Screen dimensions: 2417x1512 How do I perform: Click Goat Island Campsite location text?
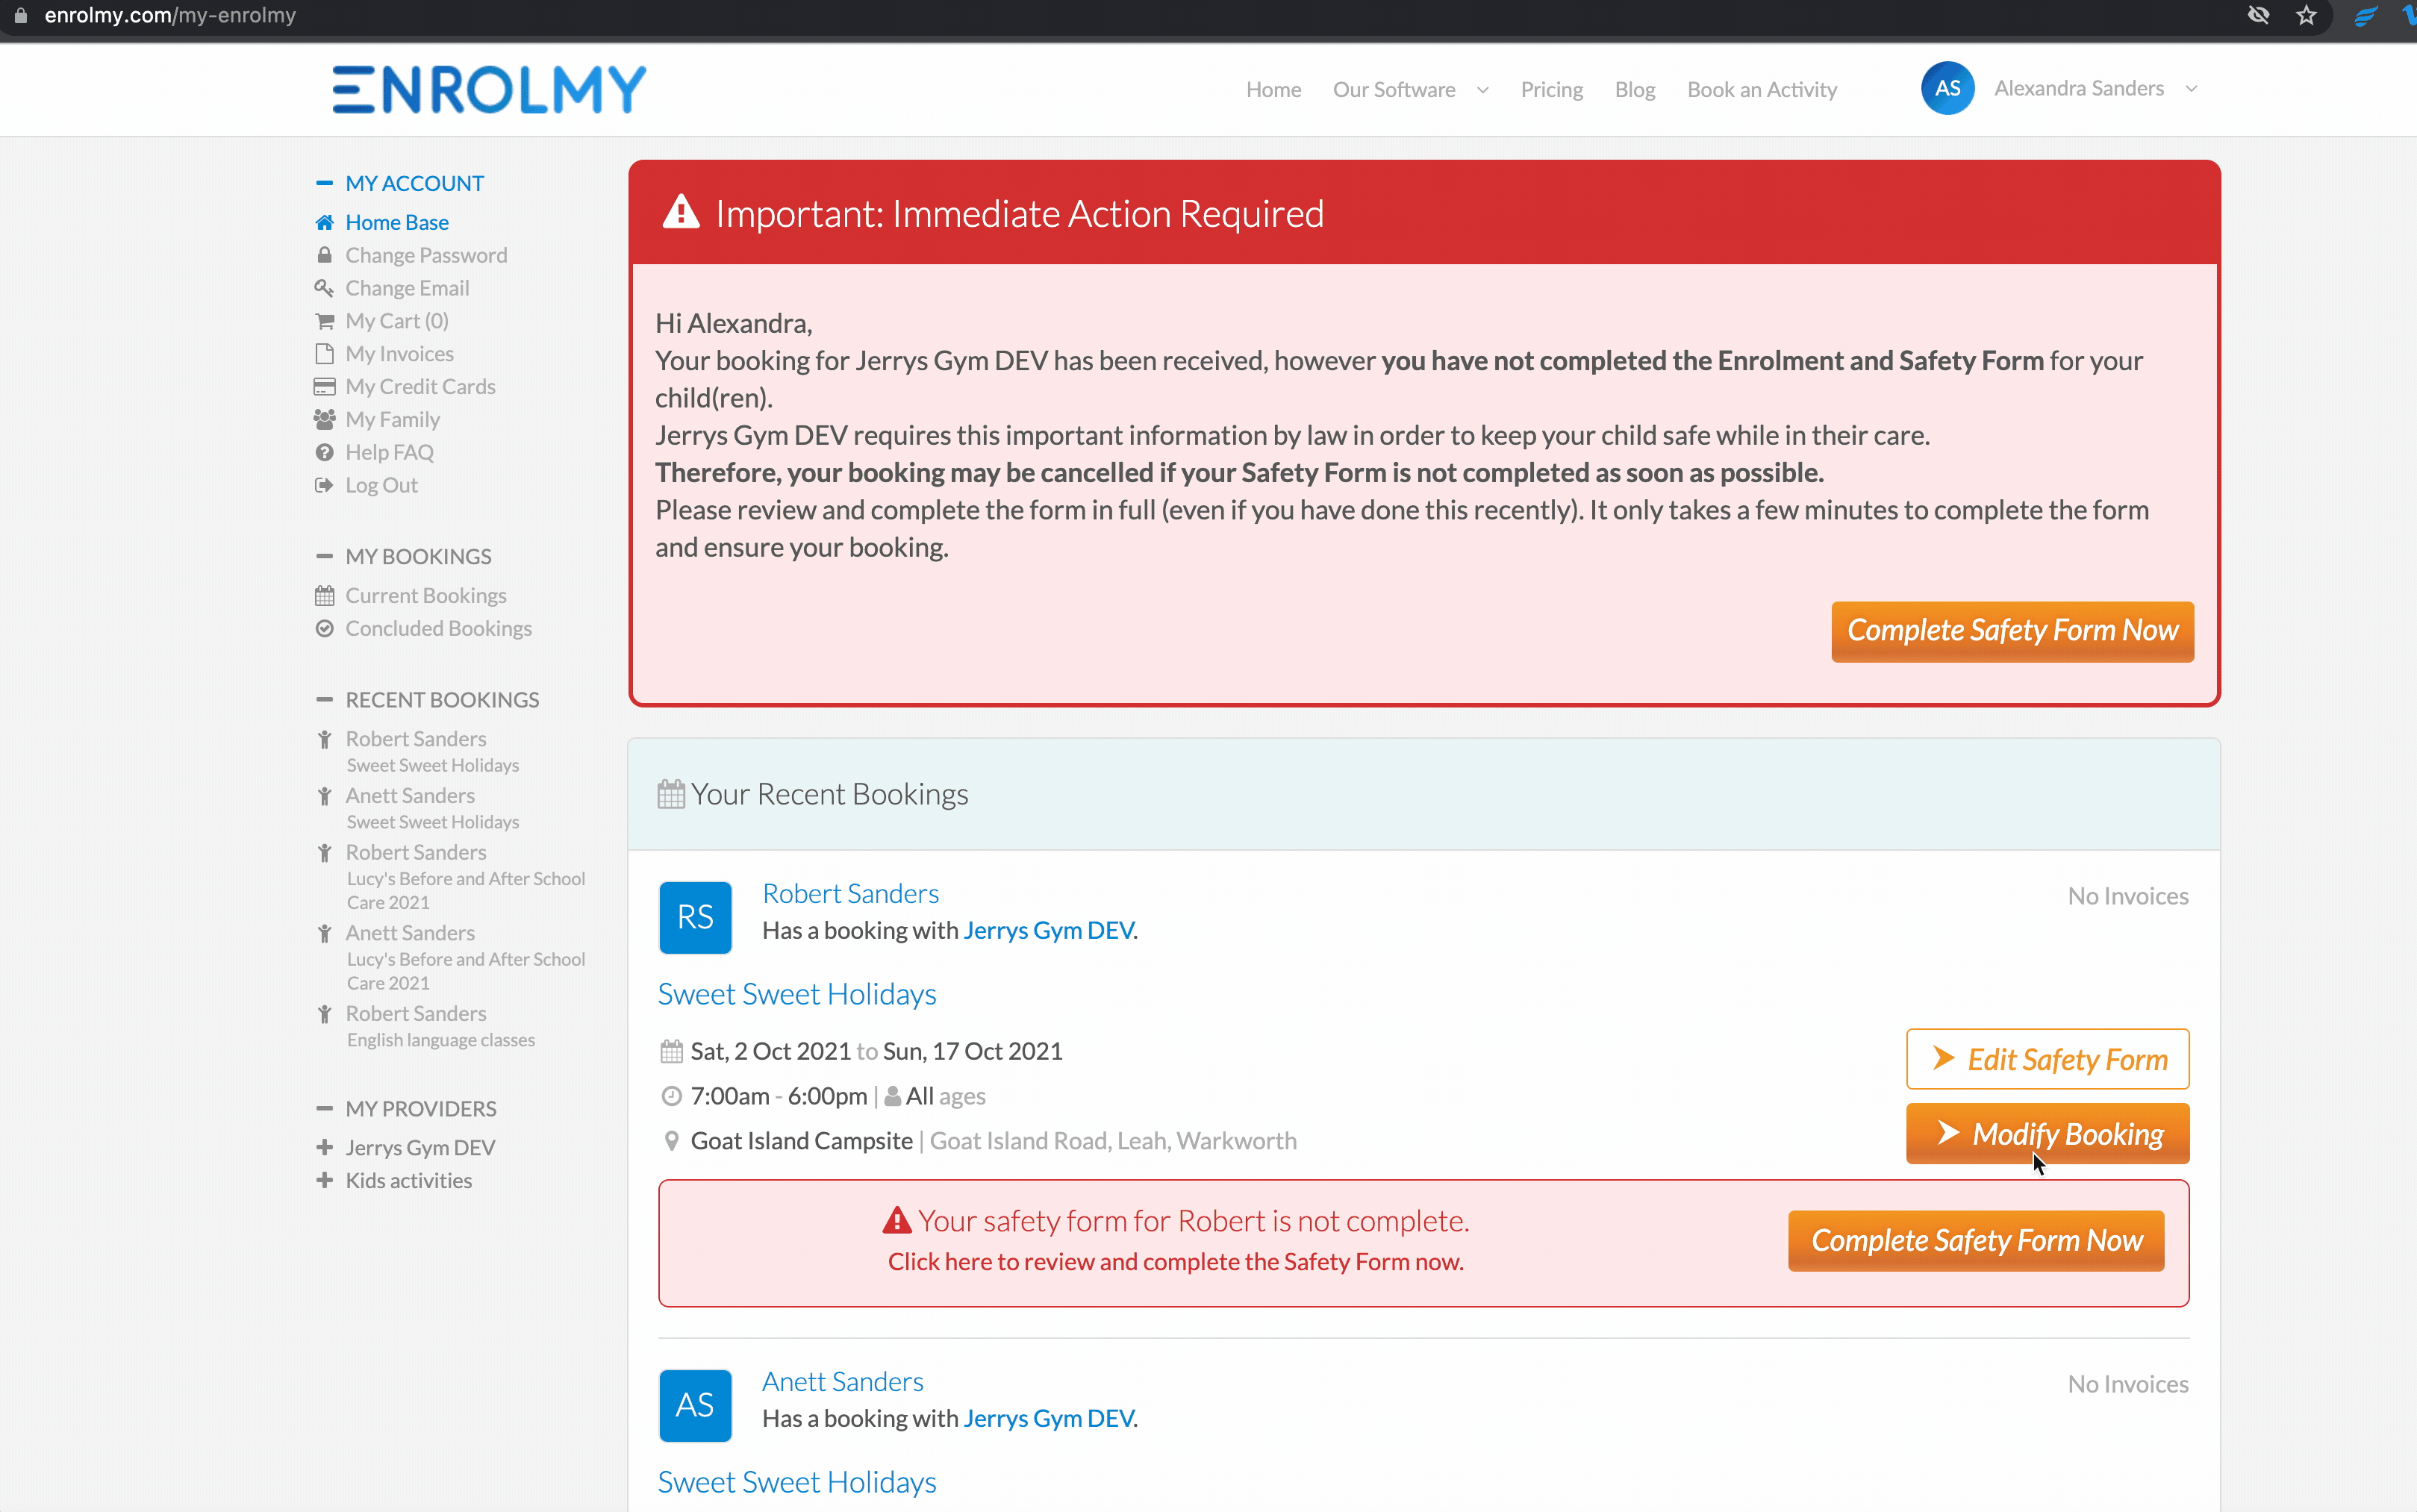pos(801,1141)
